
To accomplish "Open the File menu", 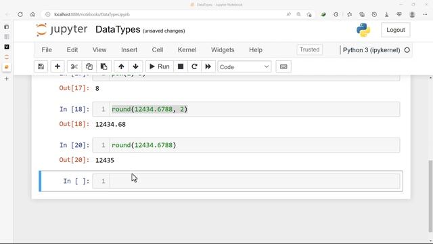I will pos(47,50).
